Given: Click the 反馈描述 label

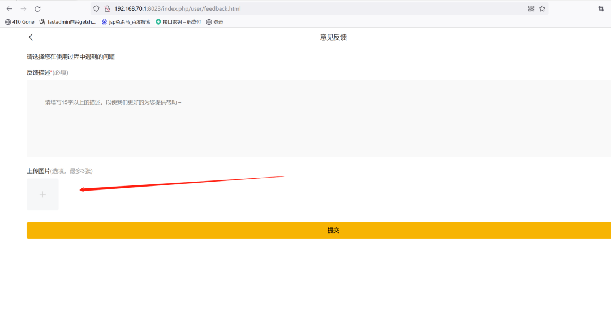Looking at the screenshot, I should (x=38, y=72).
